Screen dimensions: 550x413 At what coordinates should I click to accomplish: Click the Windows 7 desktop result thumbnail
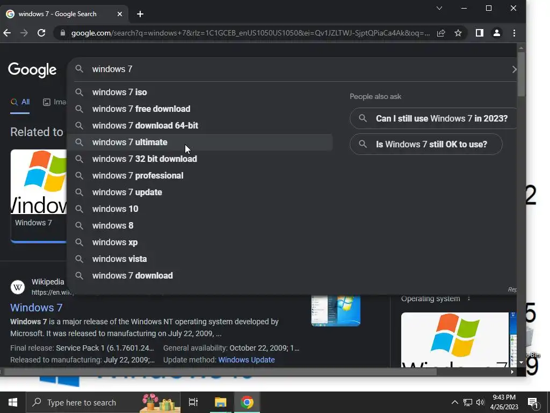(x=336, y=311)
